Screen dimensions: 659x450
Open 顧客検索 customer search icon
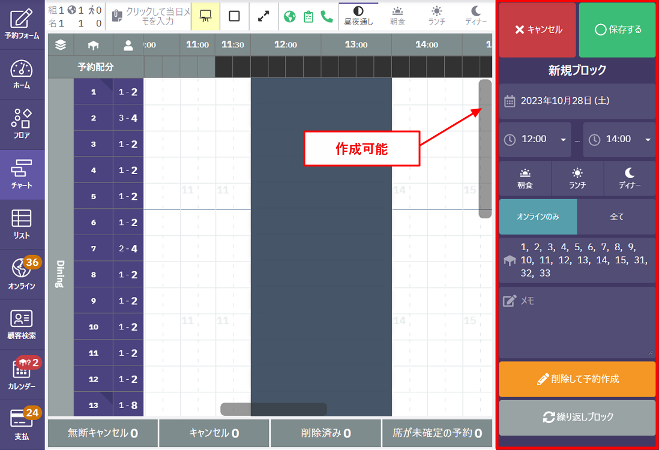(x=22, y=325)
